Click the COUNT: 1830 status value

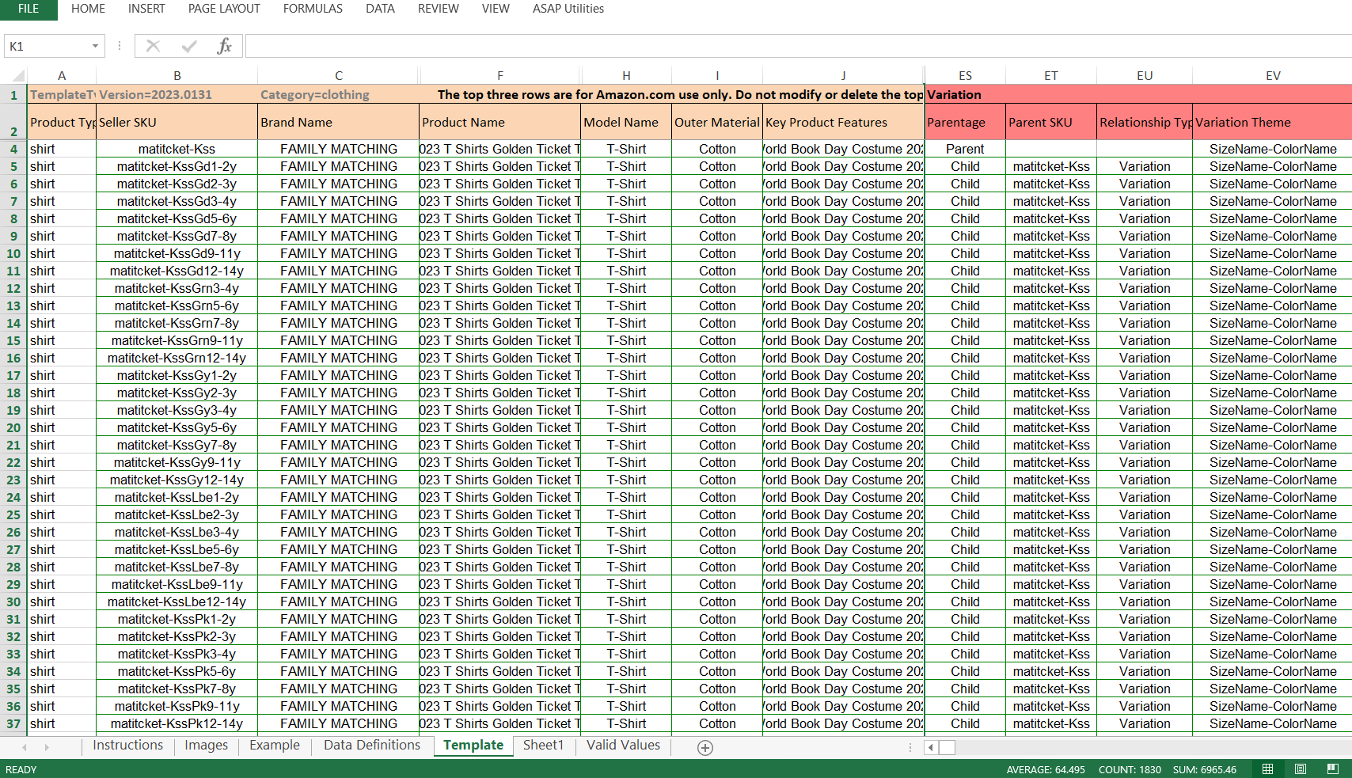click(x=1130, y=769)
